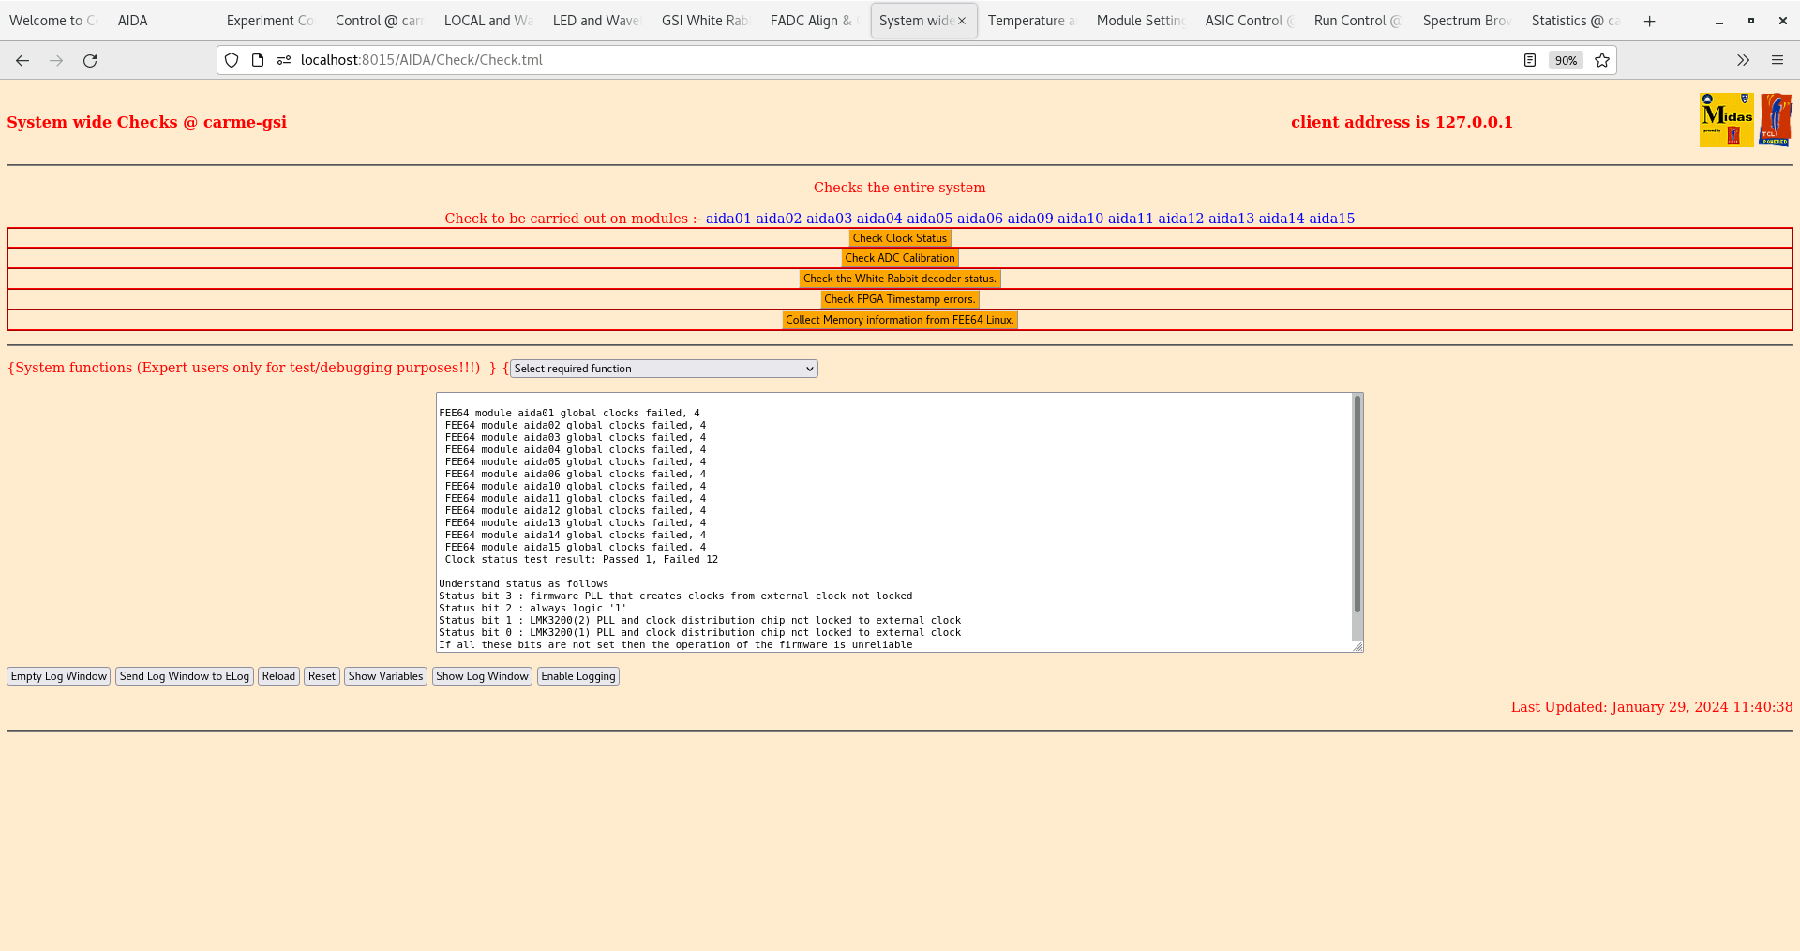
Task: Open the browser hamburger menu
Action: tap(1777, 60)
